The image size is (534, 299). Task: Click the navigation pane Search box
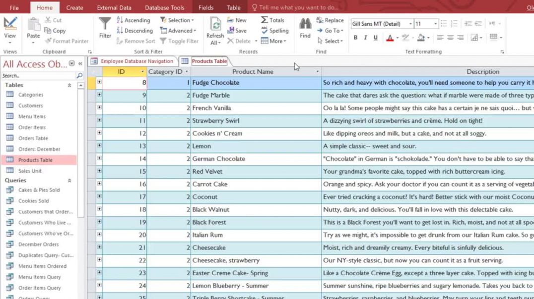[38, 75]
